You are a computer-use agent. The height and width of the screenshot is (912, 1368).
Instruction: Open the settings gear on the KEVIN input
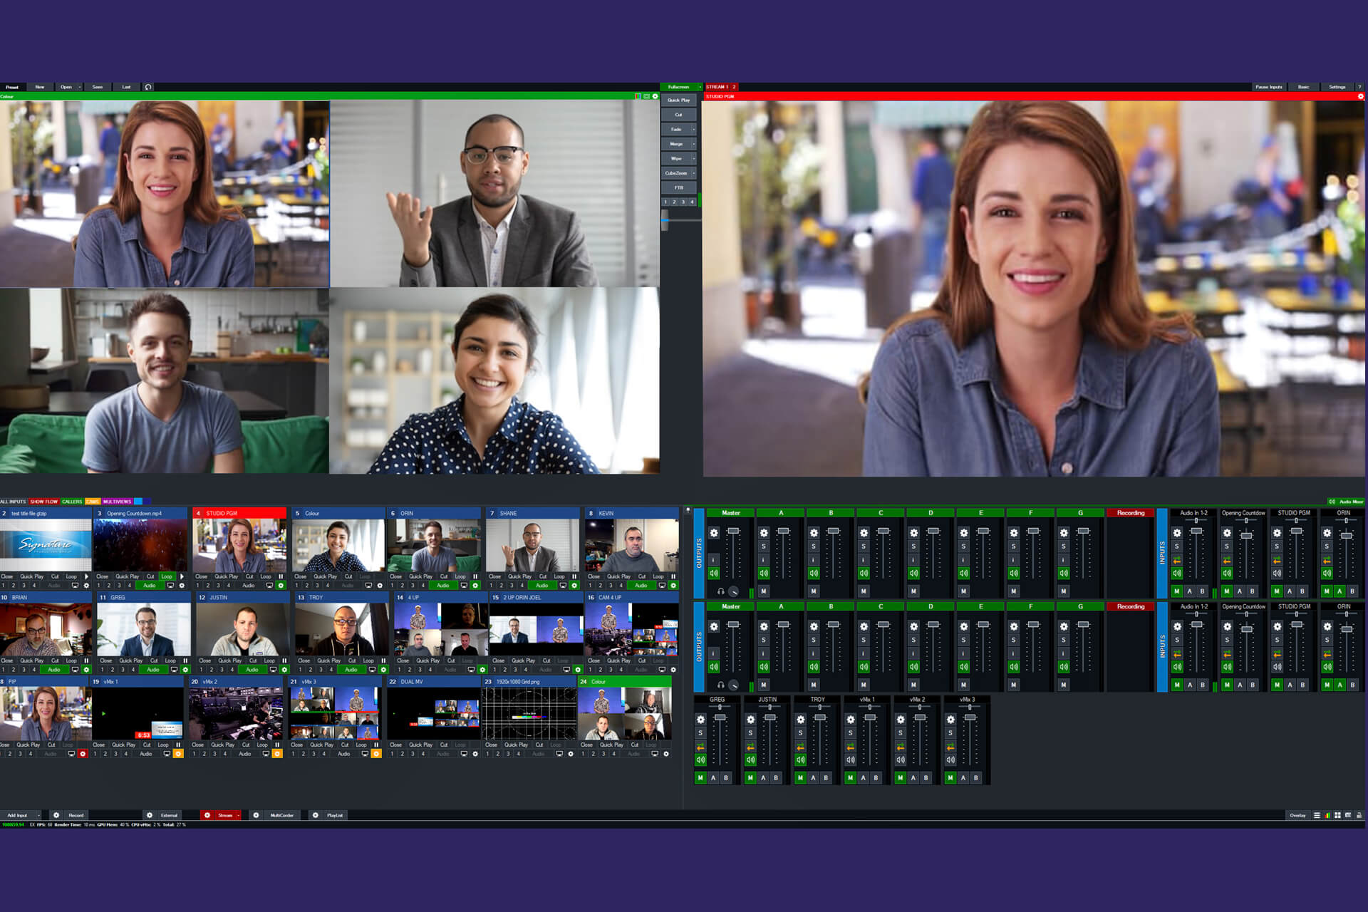point(673,586)
